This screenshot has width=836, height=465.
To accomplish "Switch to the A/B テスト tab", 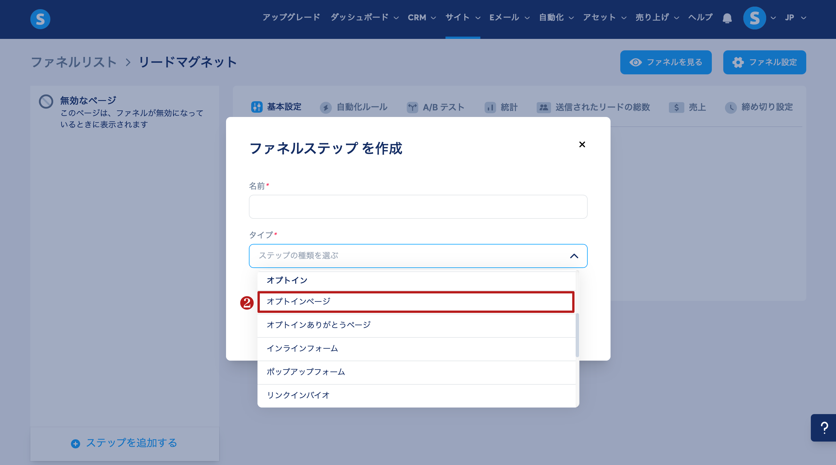I will pyautogui.click(x=435, y=107).
